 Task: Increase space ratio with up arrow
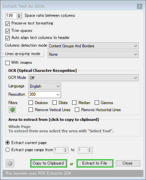19,14
